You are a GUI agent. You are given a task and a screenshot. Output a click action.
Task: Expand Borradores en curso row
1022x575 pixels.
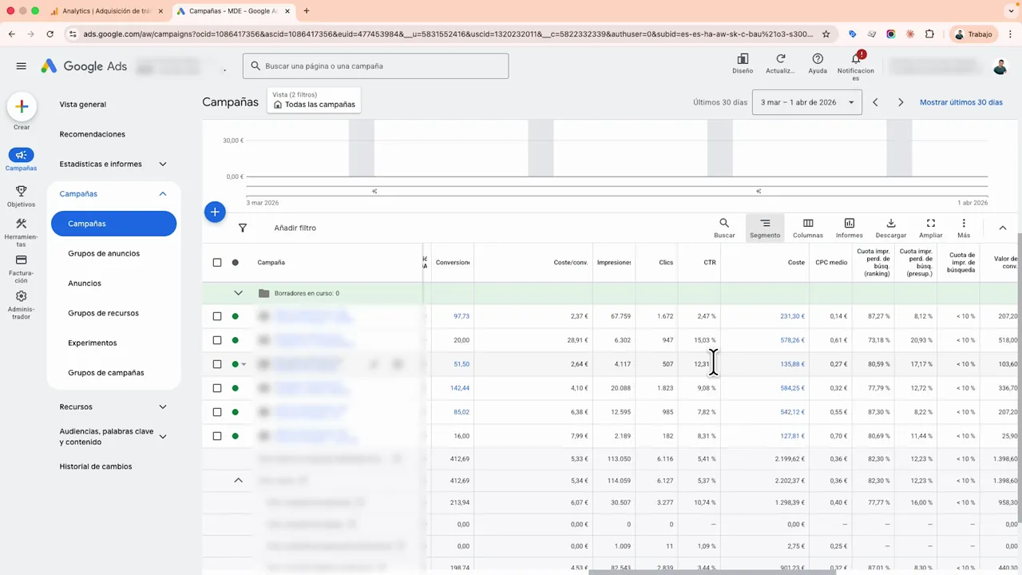[238, 293]
